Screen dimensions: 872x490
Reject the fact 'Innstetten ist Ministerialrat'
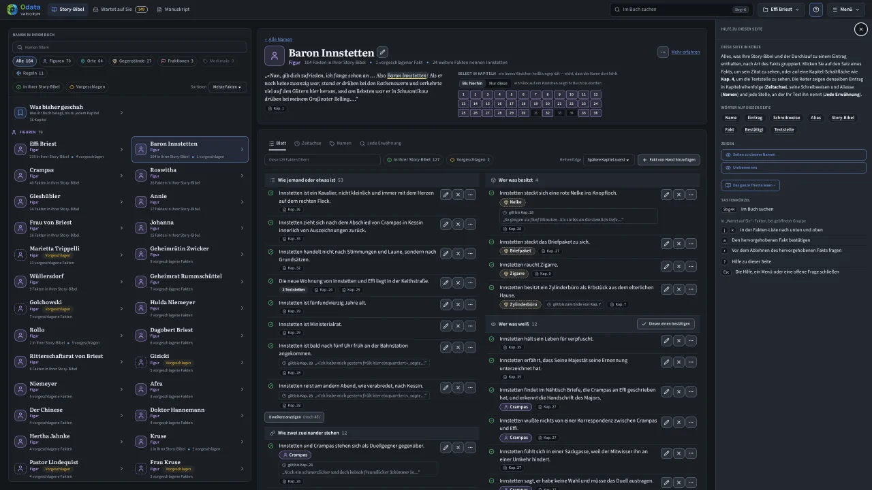click(x=458, y=326)
